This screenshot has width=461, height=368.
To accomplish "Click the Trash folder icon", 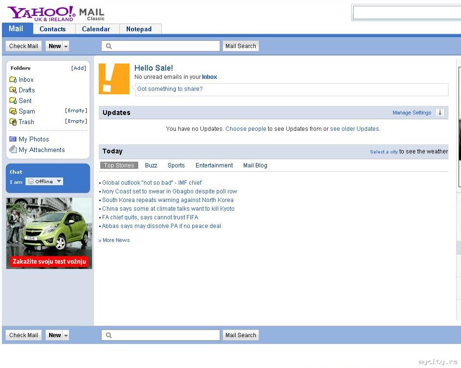I will 13,122.
